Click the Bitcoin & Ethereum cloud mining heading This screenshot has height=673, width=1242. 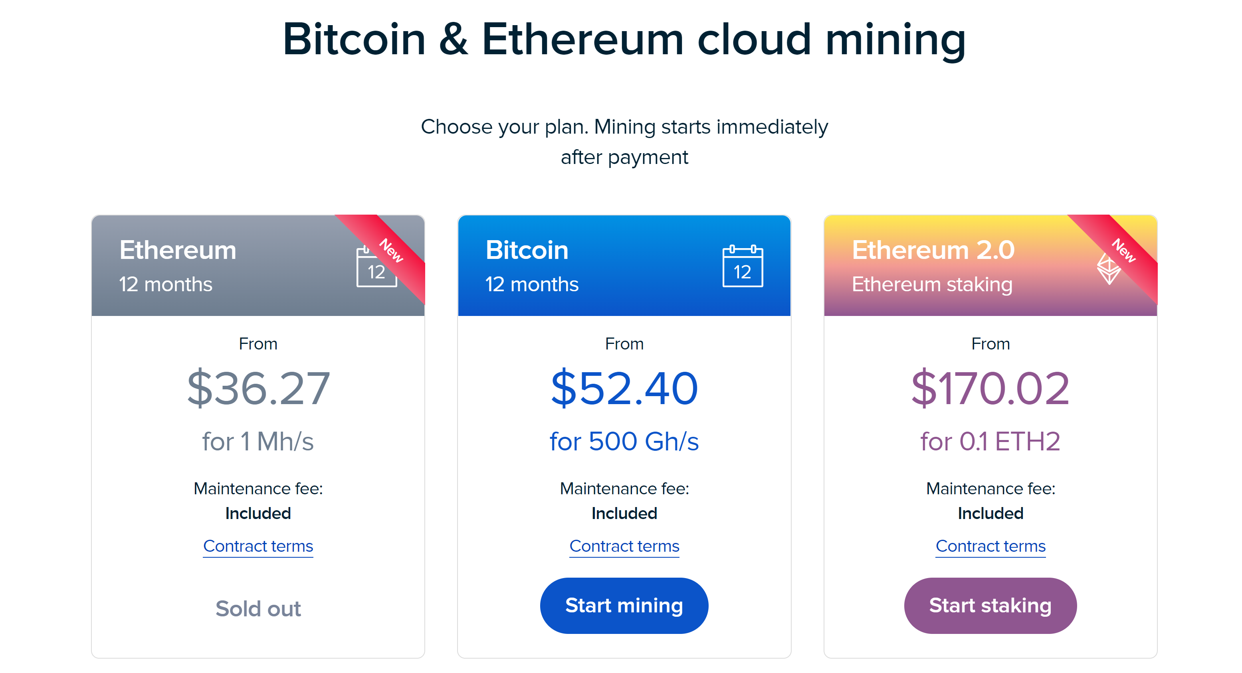[624, 39]
